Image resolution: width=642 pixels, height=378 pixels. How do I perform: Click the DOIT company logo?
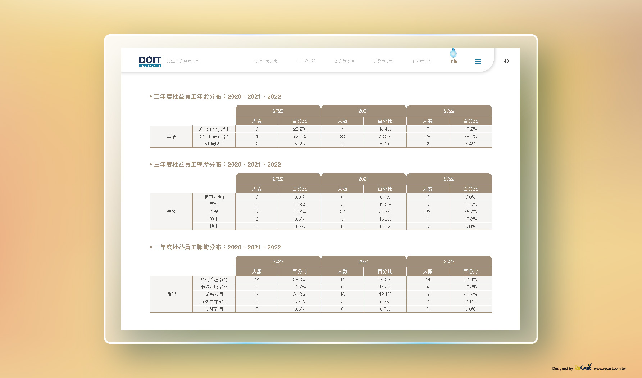pos(150,62)
